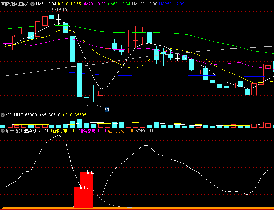Click the blue 财 financial marker icon
Screen dimensions: 274x210
coord(107,109)
